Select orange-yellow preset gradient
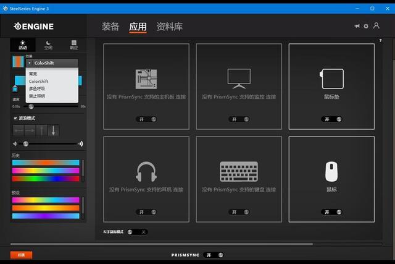 pos(46,208)
